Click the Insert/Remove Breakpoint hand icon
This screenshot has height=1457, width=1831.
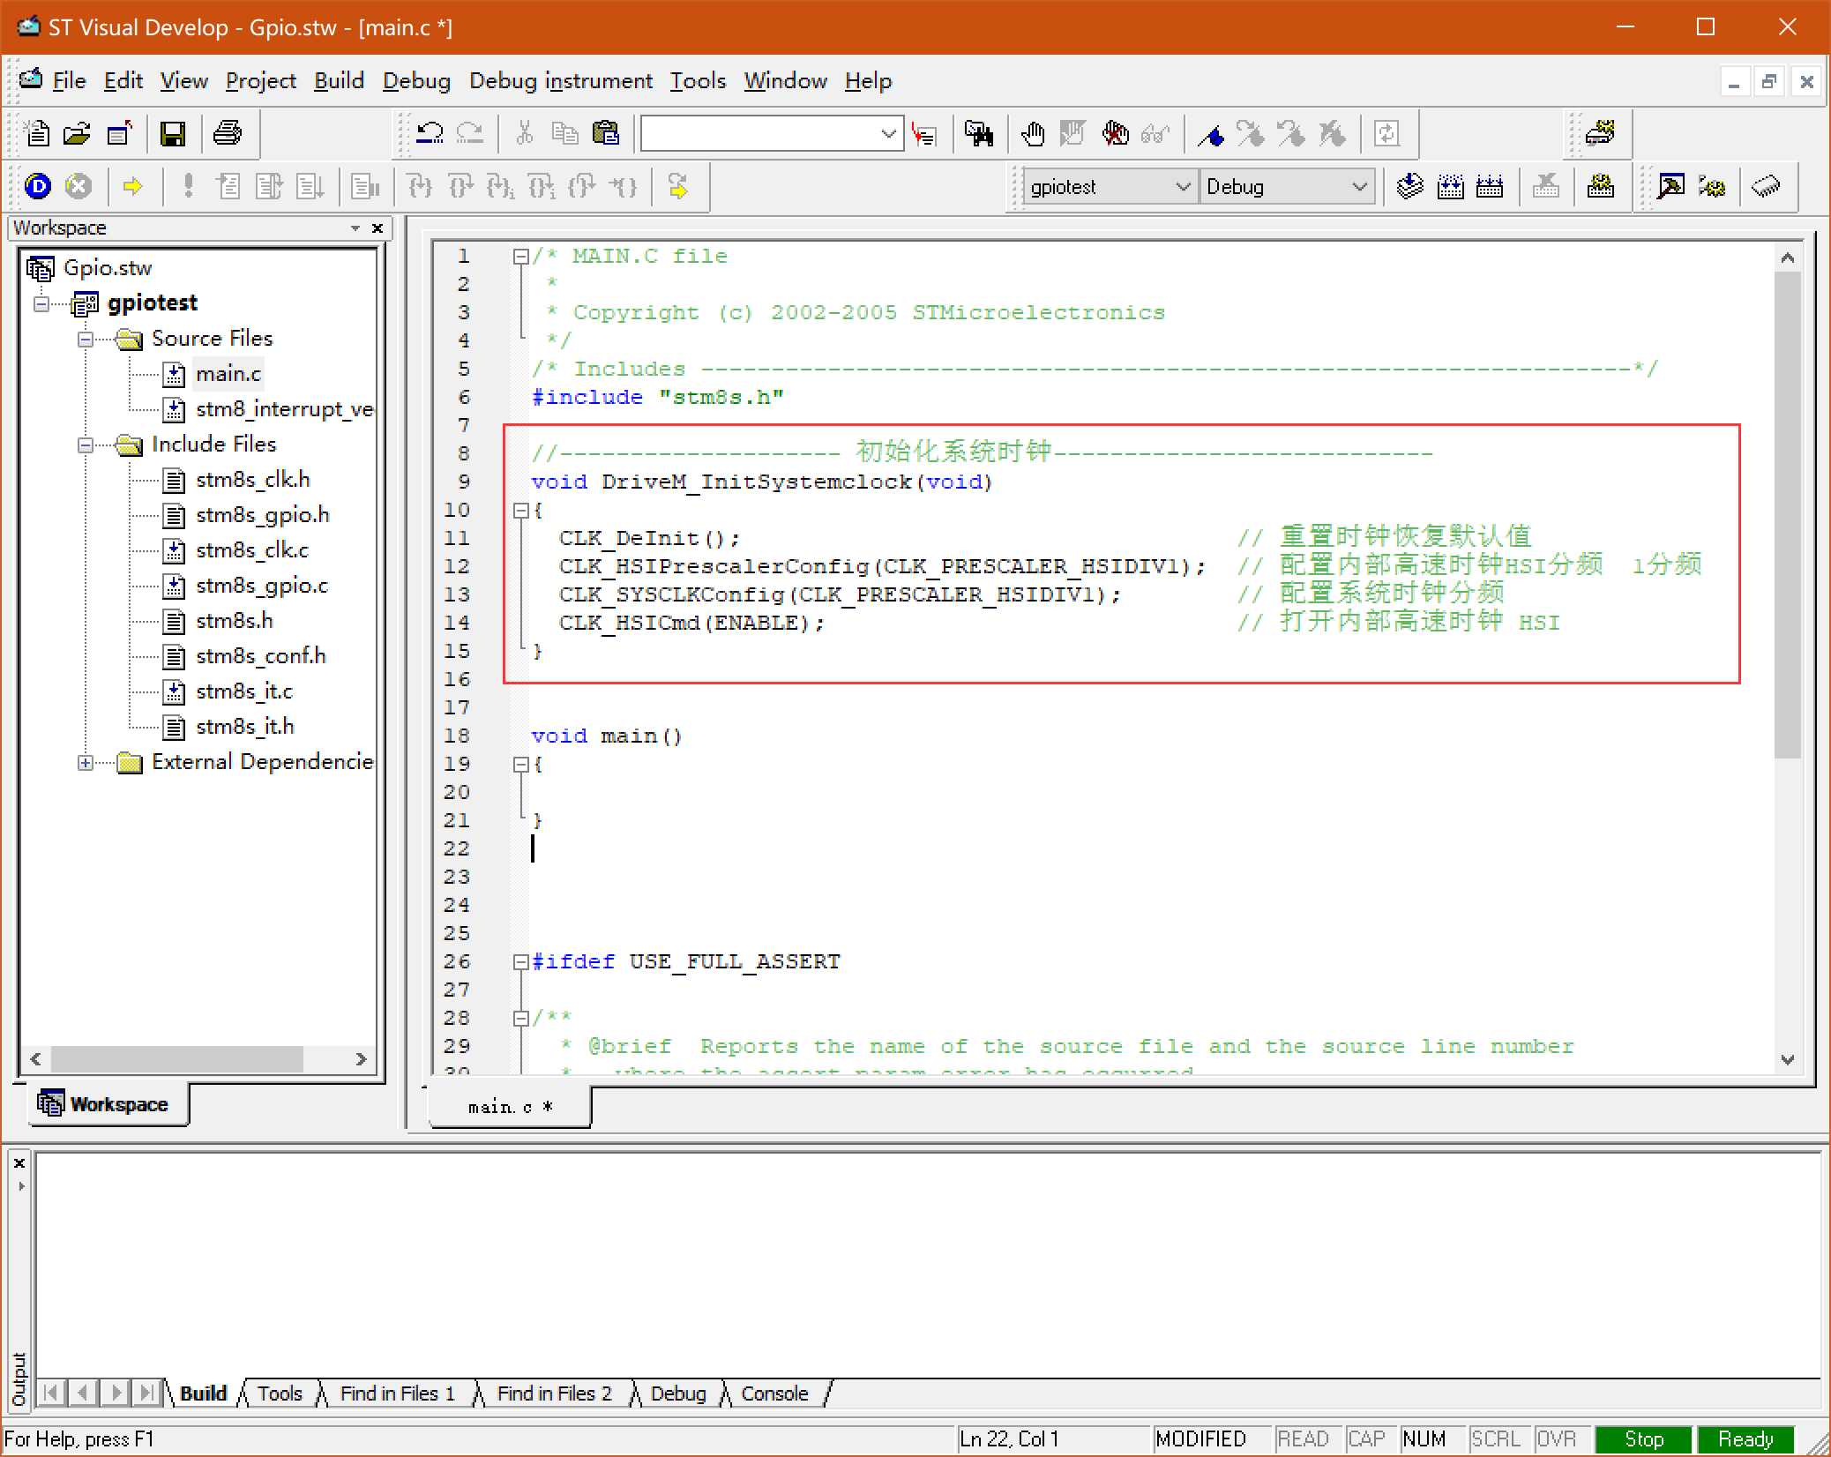(x=1033, y=134)
